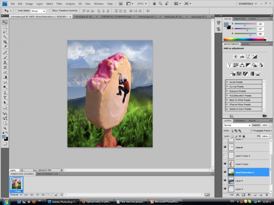Select the Lasso tool
Viewport: 274px width, 205px height.
(5, 32)
